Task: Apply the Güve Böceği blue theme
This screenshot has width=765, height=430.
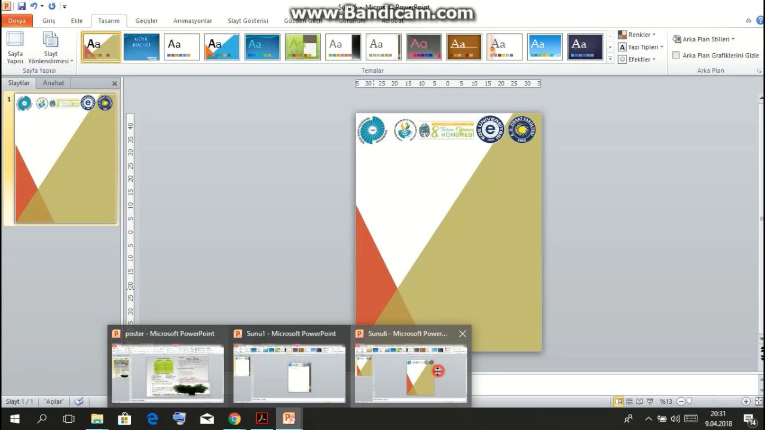Action: (x=141, y=47)
